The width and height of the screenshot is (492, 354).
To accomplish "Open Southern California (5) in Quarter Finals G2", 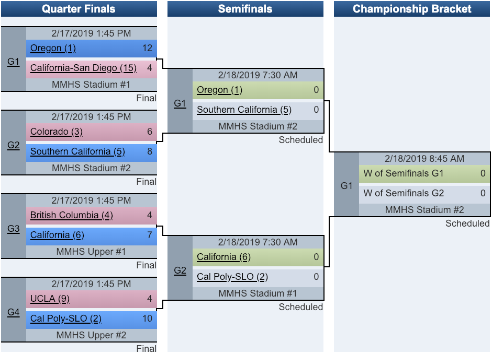I will [x=78, y=151].
